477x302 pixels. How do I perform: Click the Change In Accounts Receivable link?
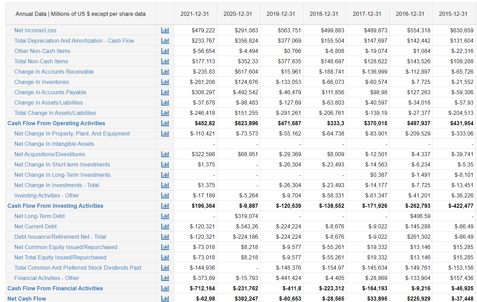(x=54, y=72)
